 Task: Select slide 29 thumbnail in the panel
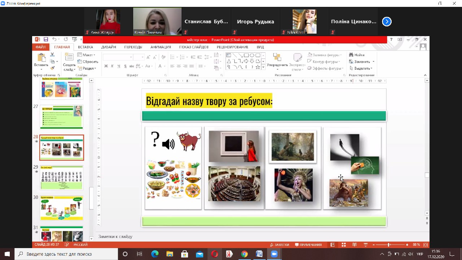coord(61,178)
